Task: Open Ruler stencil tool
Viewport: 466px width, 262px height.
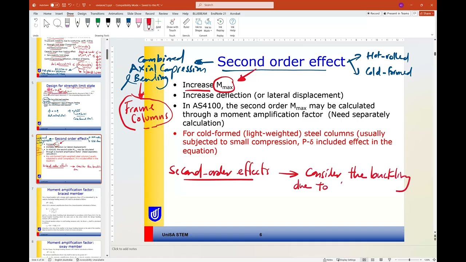Action: pos(186,24)
